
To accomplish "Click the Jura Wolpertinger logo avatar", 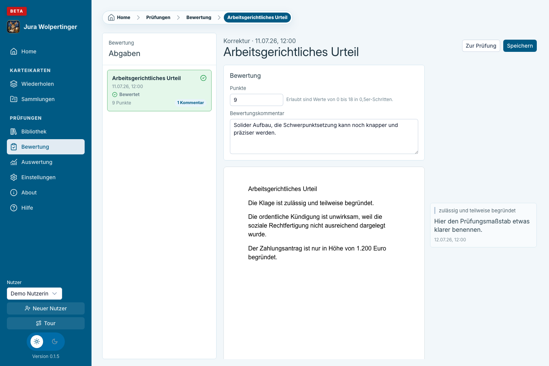I will click(13, 27).
